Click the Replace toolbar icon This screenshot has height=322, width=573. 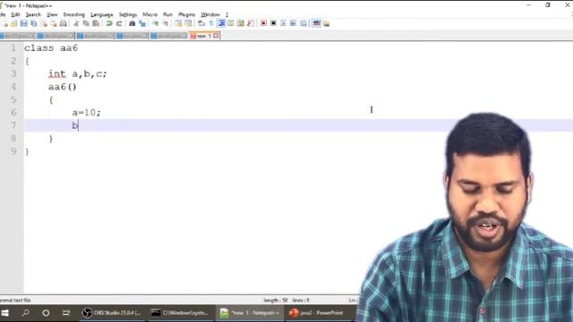click(x=142, y=24)
